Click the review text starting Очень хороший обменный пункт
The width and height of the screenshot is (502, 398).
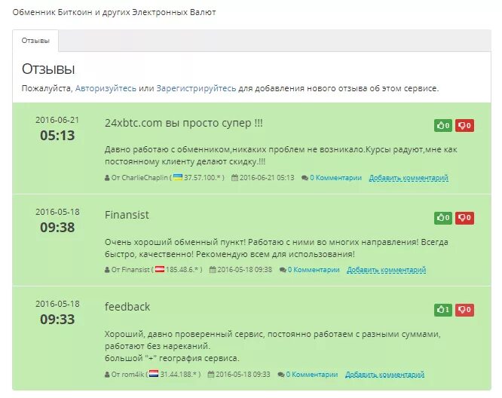click(277, 248)
